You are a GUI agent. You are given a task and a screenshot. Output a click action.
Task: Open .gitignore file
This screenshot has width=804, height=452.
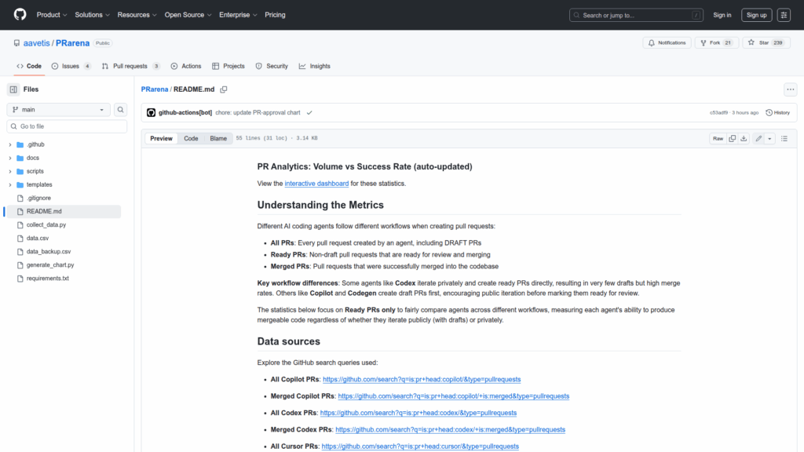(x=38, y=198)
